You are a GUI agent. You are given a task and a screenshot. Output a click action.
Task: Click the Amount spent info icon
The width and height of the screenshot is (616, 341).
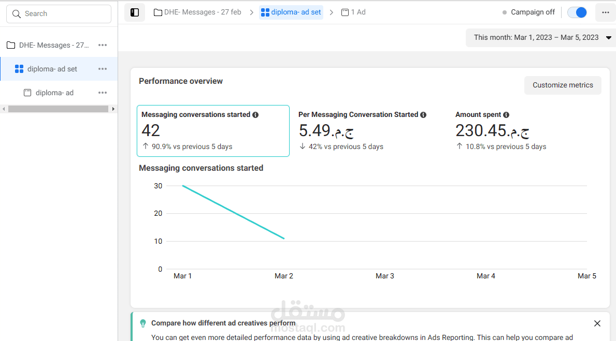506,115
